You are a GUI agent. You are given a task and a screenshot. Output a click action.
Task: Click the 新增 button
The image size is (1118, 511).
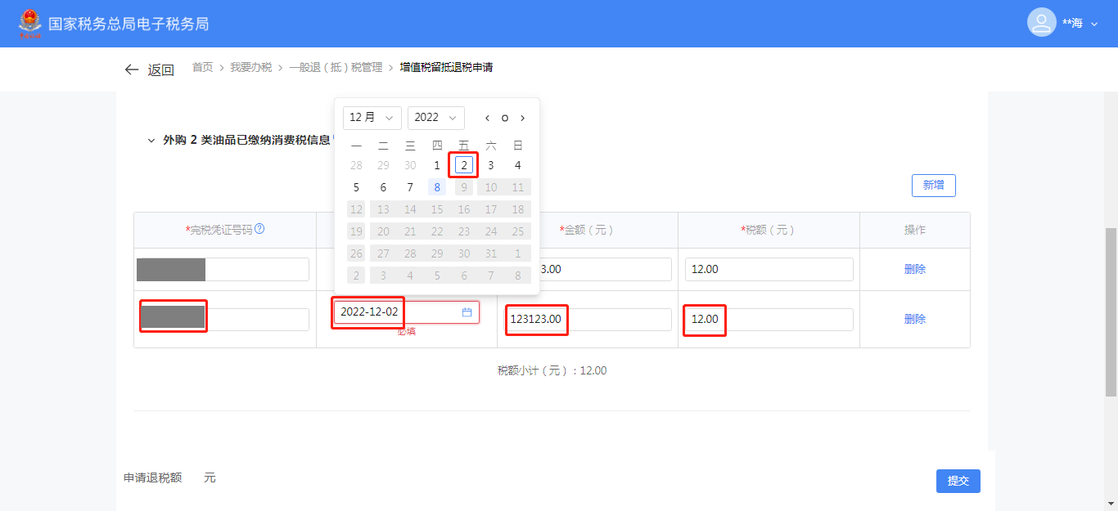point(933,186)
